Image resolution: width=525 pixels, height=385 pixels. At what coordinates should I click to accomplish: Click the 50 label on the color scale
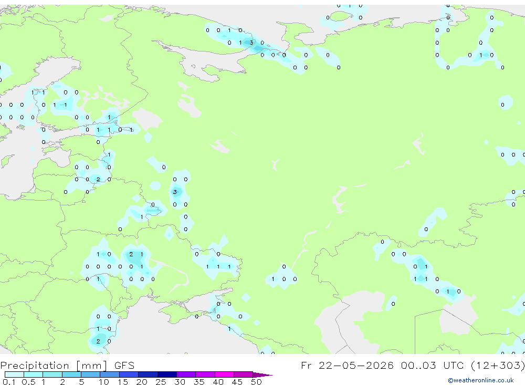point(256,382)
